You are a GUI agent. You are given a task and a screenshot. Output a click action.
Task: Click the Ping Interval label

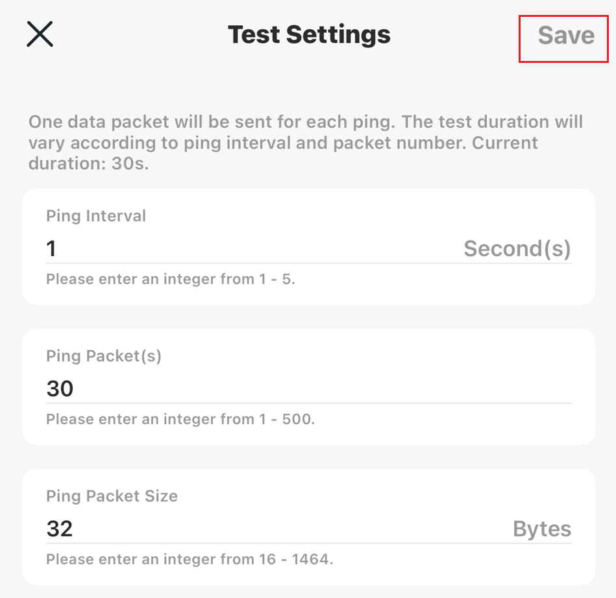[96, 216]
